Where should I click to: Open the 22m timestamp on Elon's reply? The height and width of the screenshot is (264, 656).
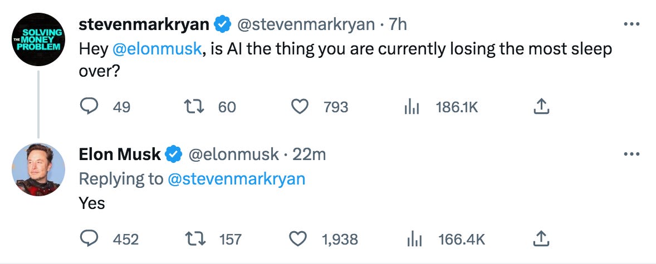(x=309, y=155)
